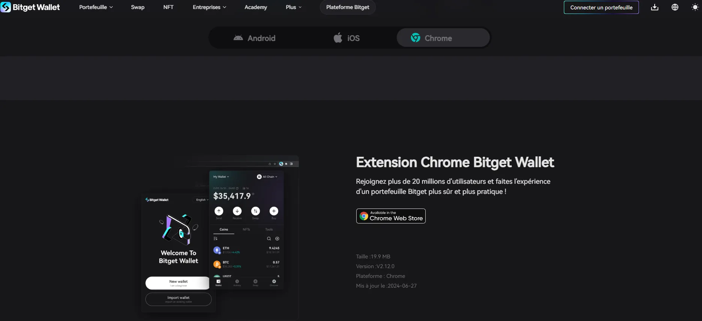Click the Plateforme Bitget button
The image size is (702, 321).
click(348, 7)
